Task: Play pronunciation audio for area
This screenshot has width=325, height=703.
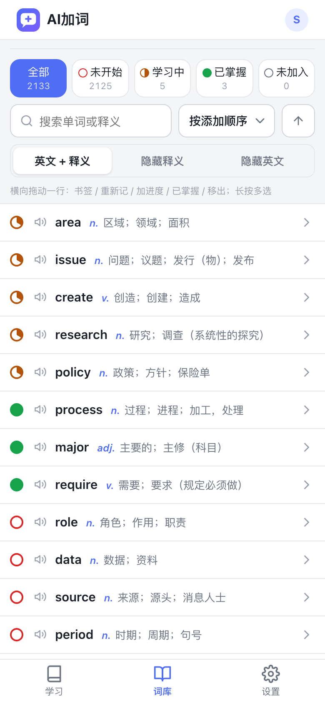Action: pos(40,222)
